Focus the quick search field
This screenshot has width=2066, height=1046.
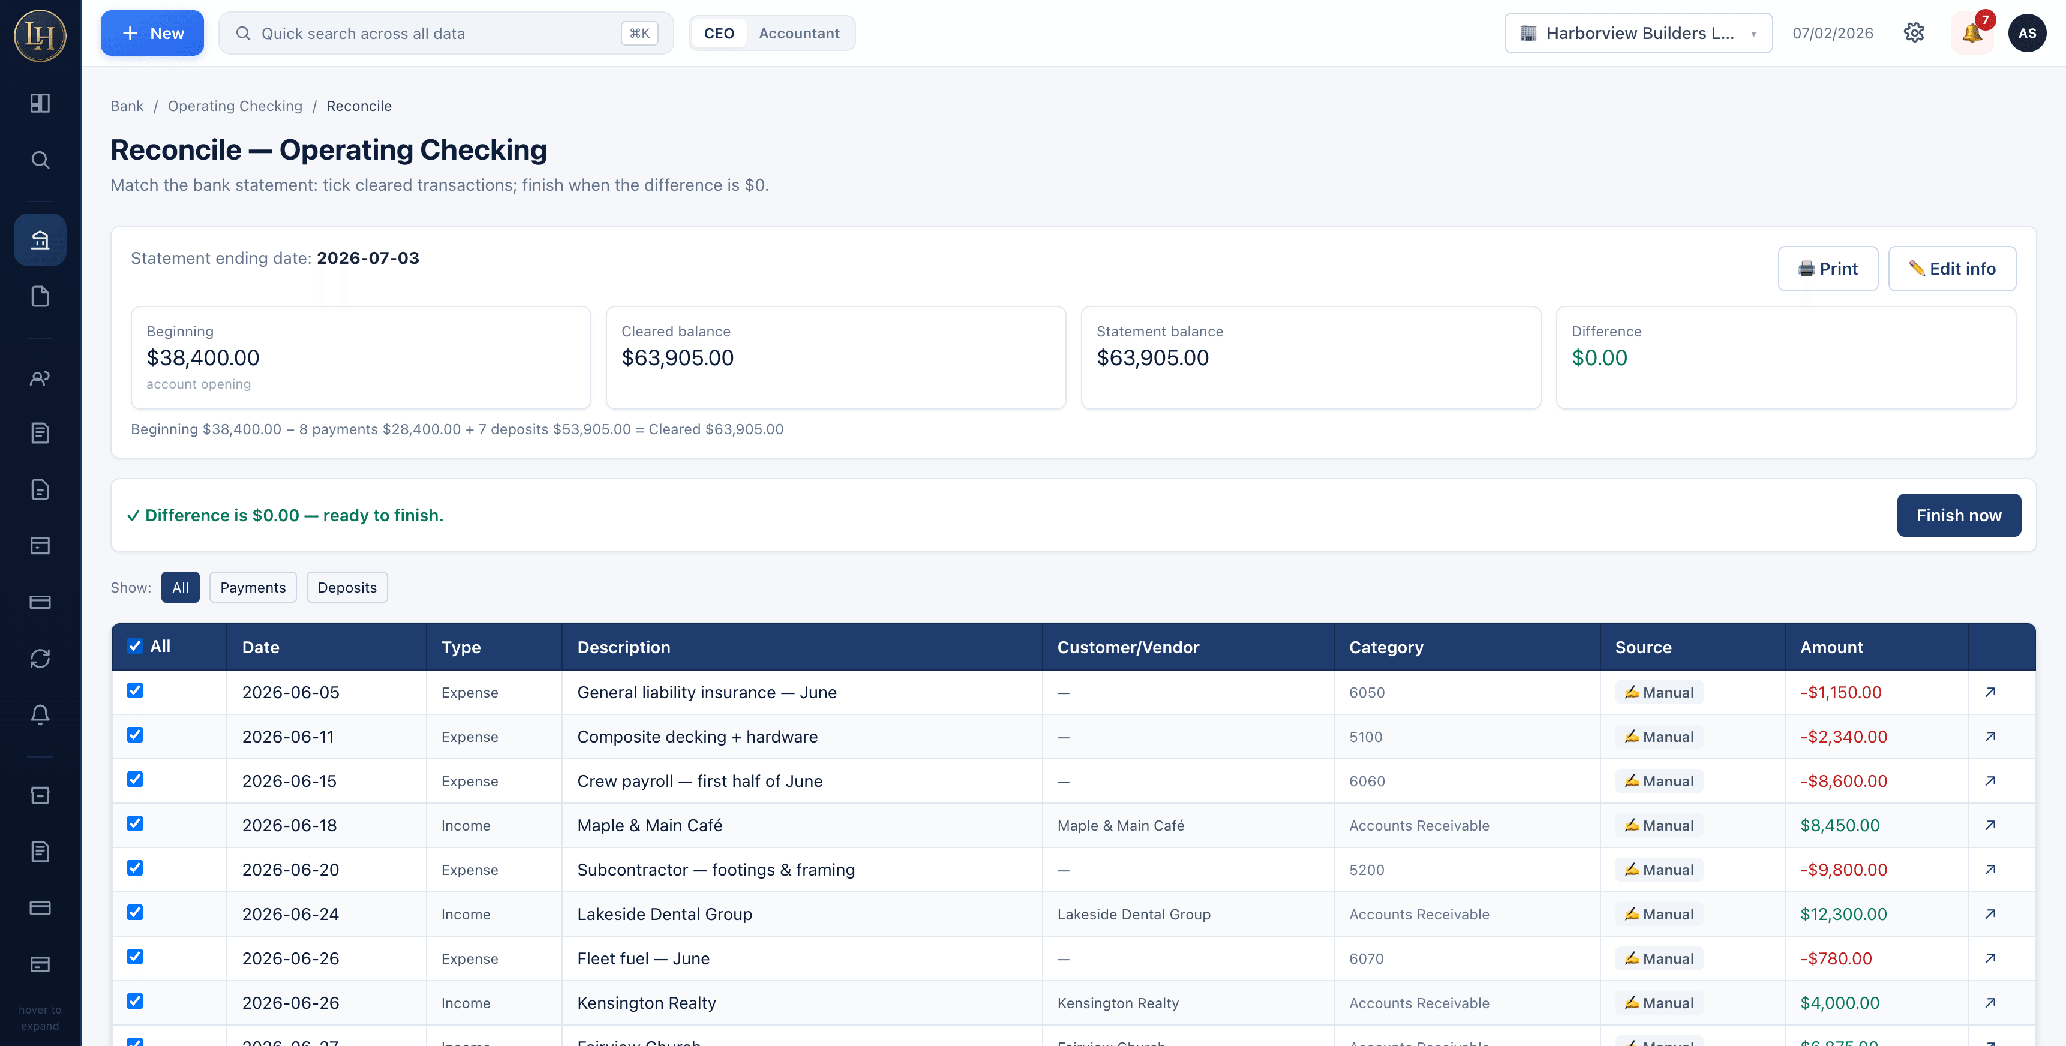(x=446, y=33)
